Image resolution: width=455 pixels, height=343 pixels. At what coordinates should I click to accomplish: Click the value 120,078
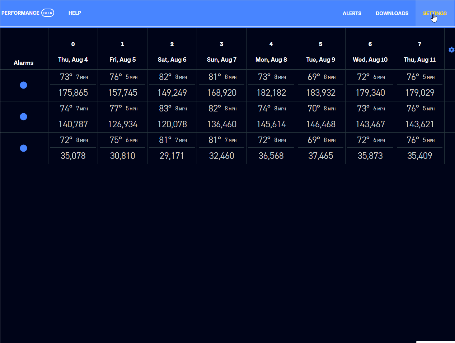[x=172, y=124]
